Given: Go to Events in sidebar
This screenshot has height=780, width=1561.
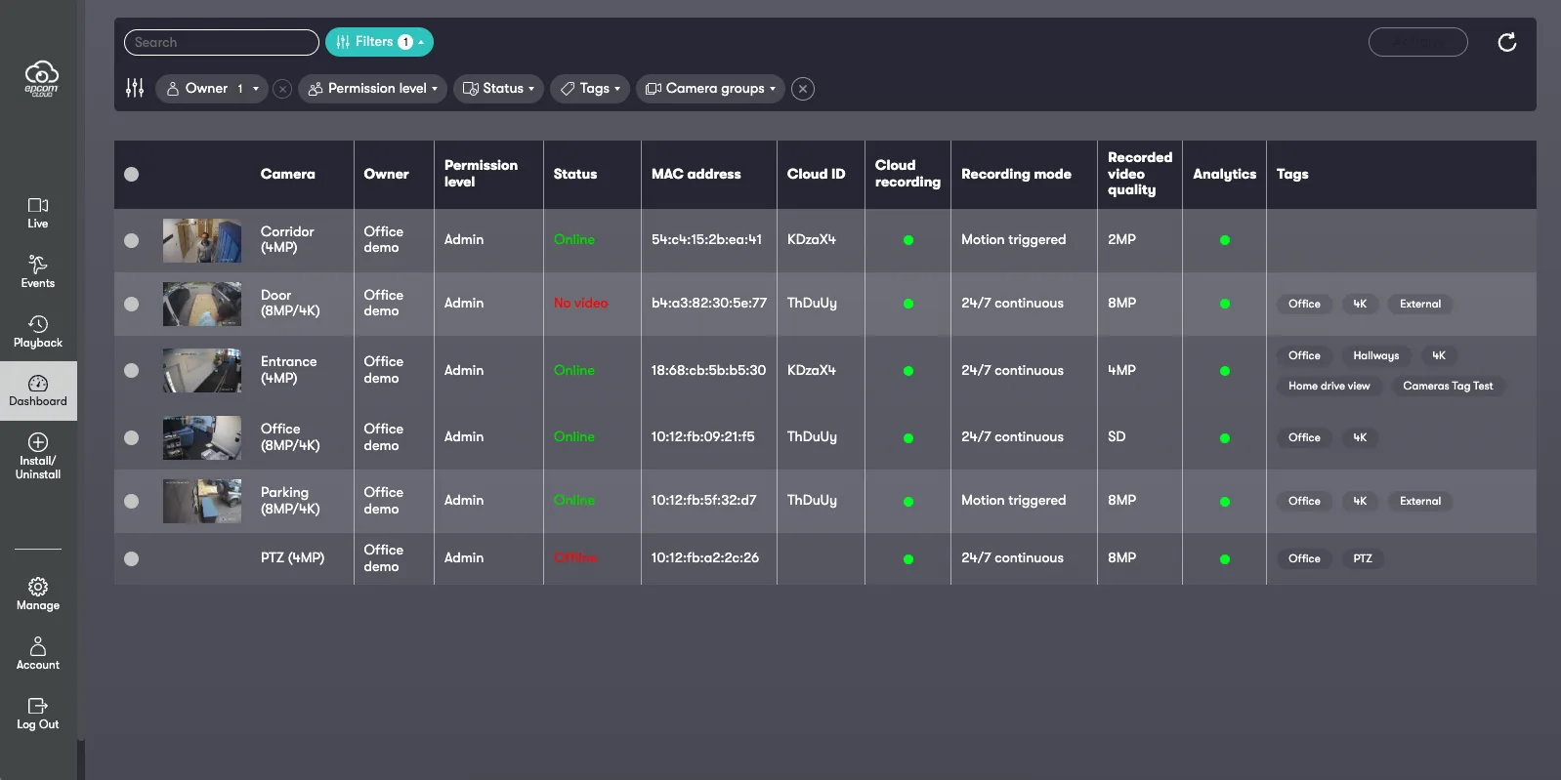Looking at the screenshot, I should pos(38,272).
